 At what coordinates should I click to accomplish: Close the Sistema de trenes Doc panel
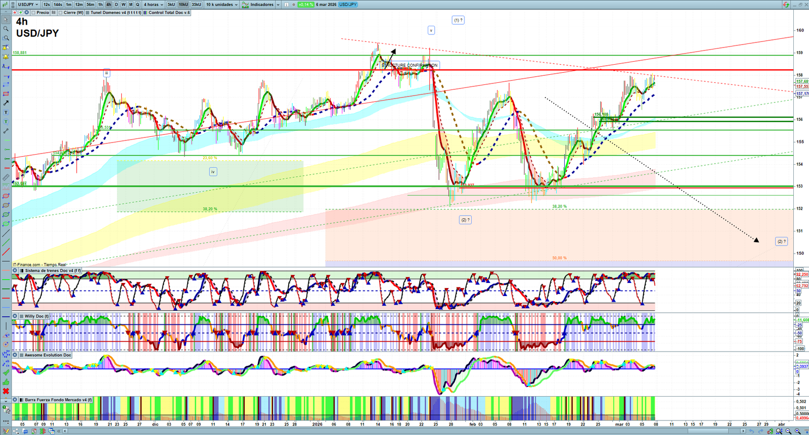pos(15,271)
